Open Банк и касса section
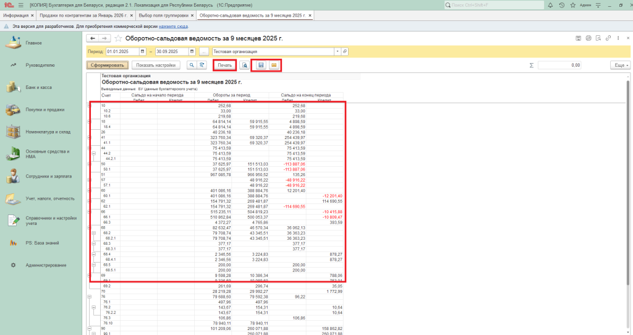Screen dimensions: 633x335 pyautogui.click(x=38, y=88)
